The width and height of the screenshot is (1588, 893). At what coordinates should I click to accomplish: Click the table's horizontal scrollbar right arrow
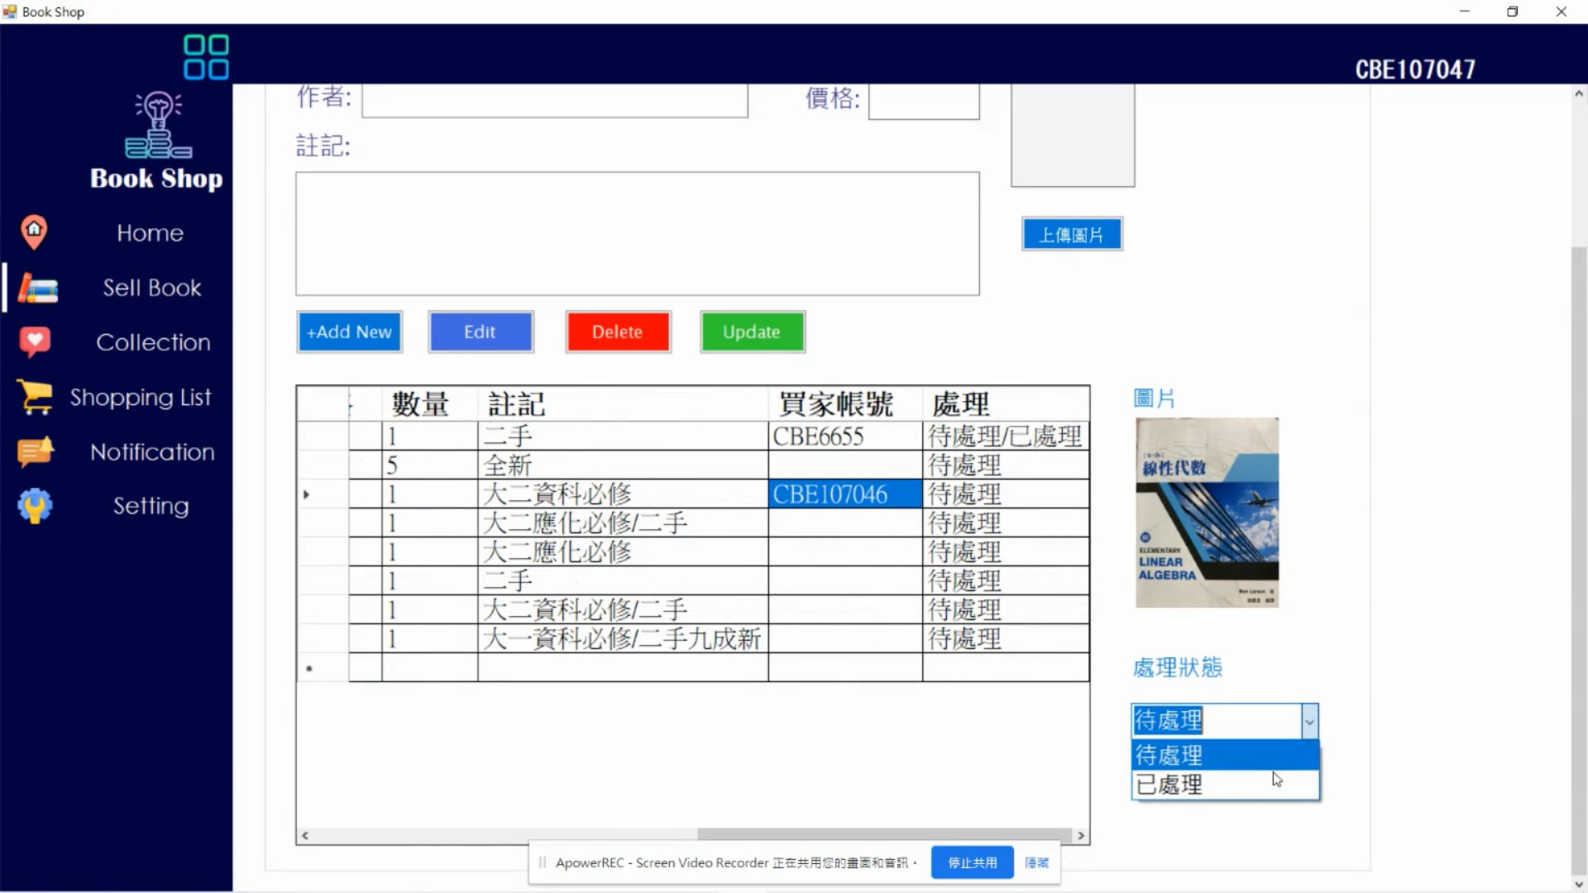[x=1080, y=836]
